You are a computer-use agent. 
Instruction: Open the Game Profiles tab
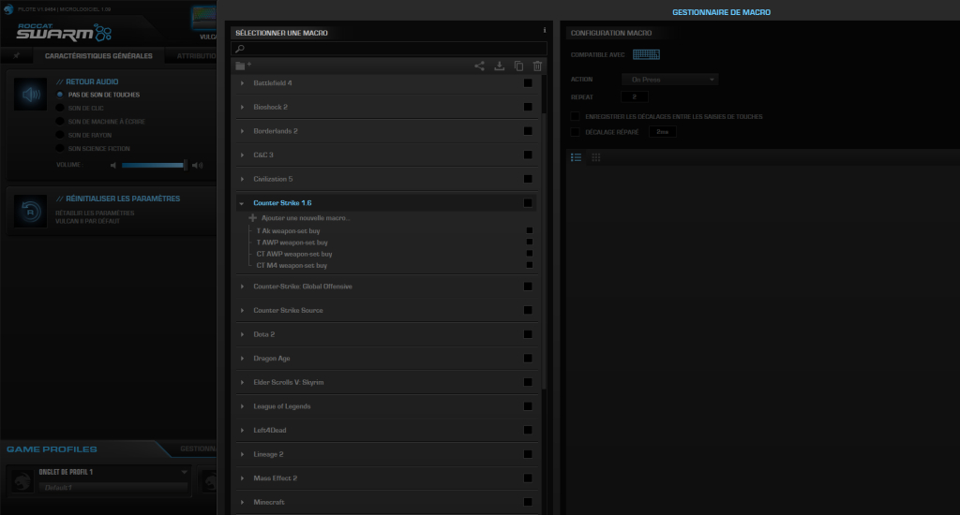(x=52, y=449)
